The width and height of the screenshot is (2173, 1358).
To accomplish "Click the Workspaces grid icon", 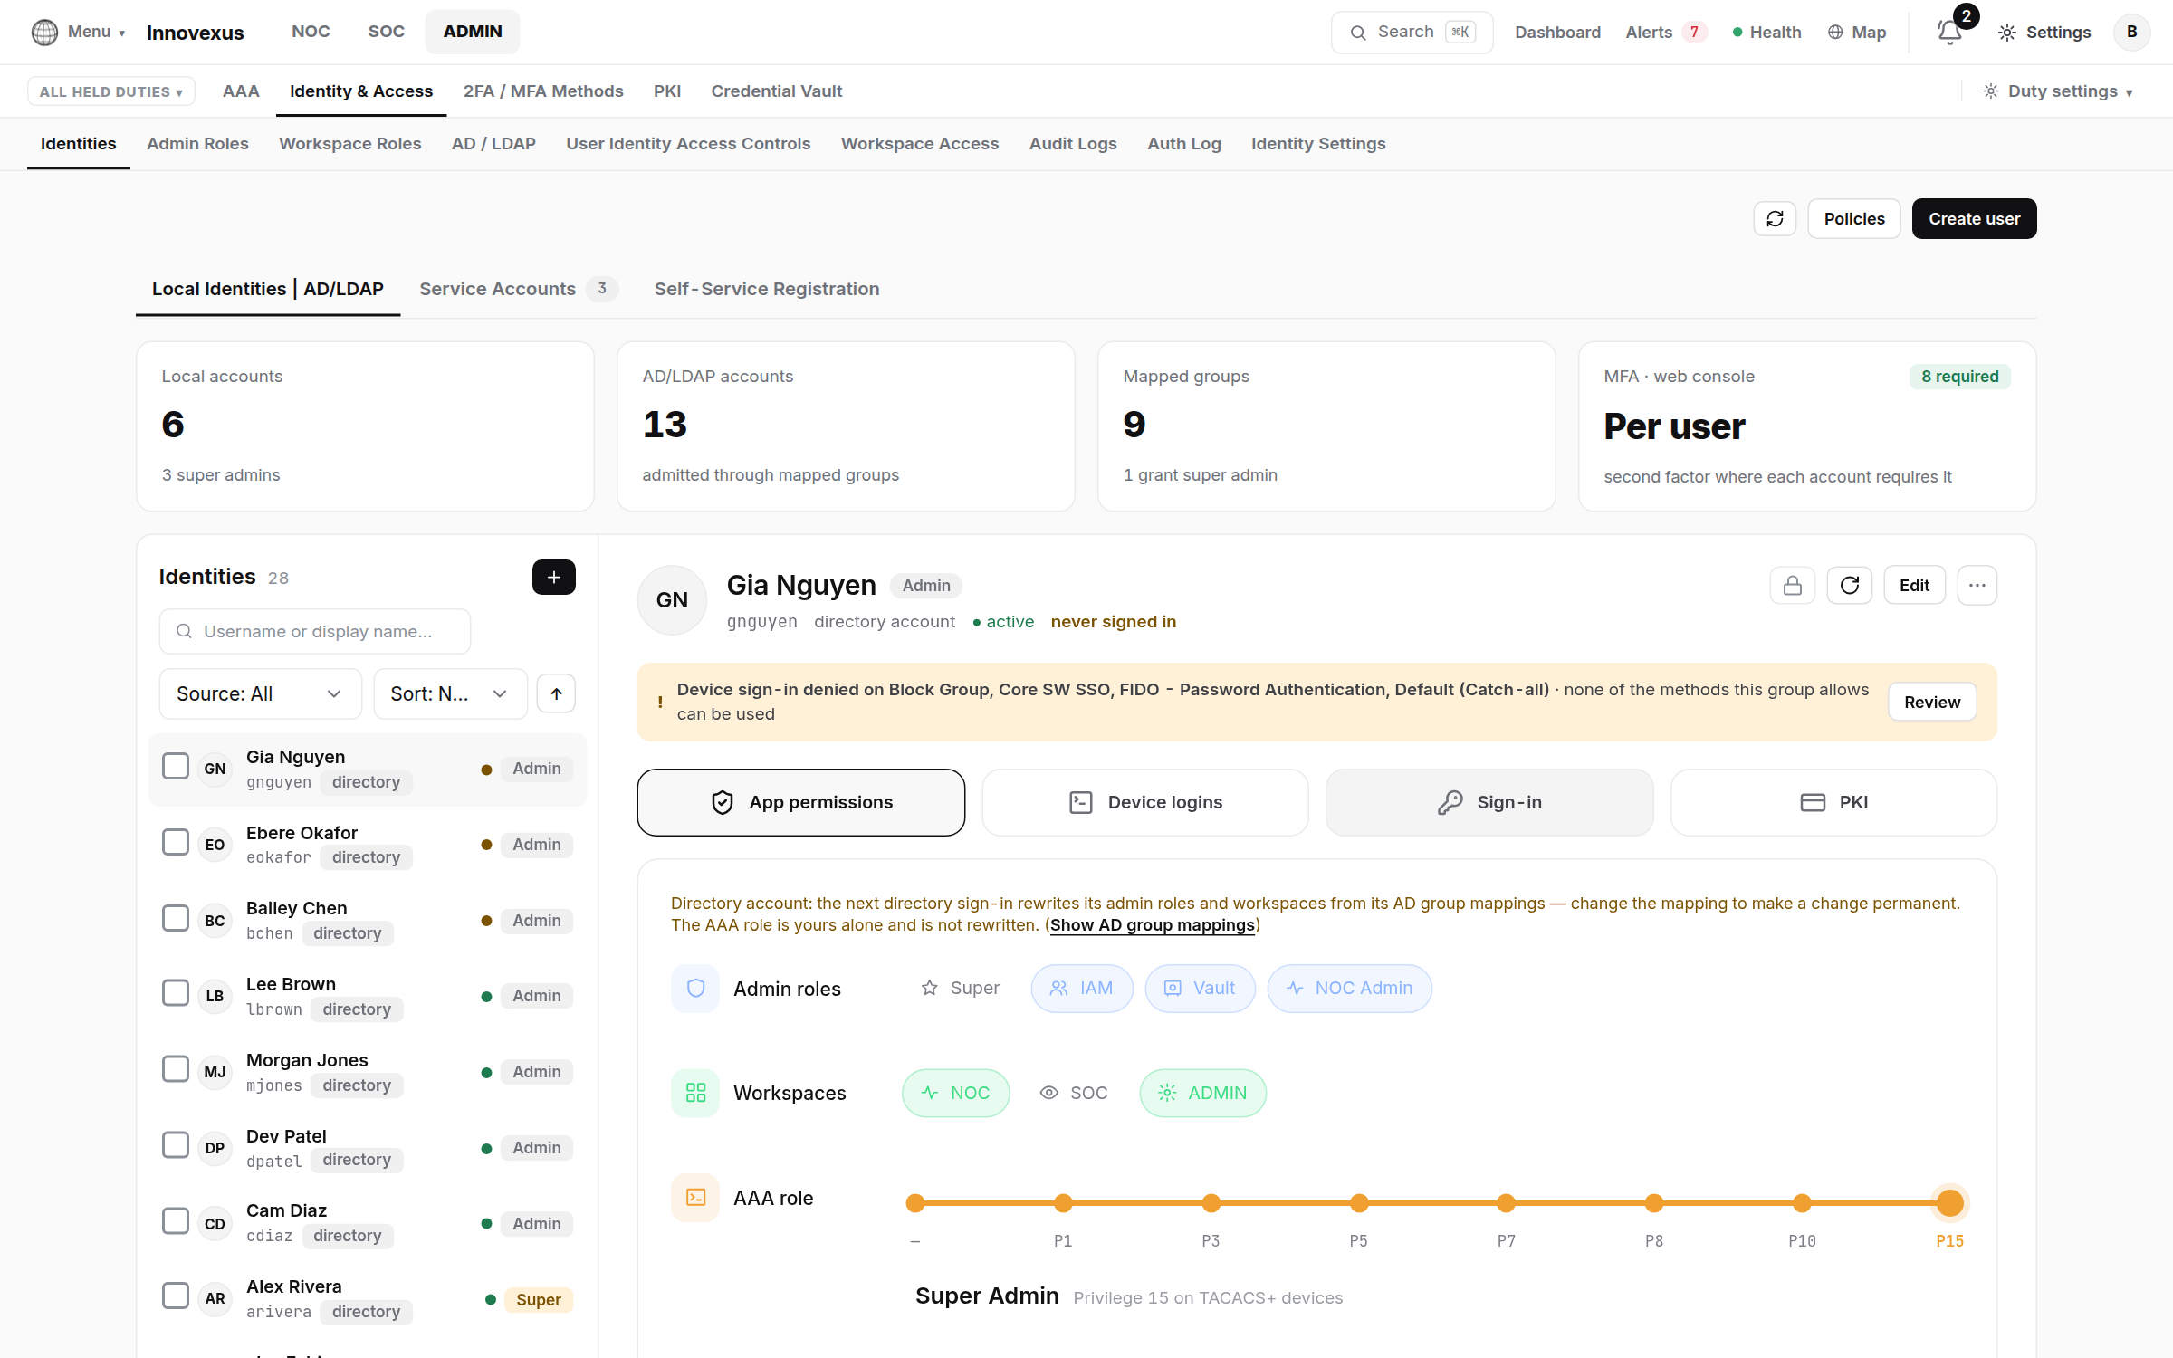I will (x=695, y=1094).
